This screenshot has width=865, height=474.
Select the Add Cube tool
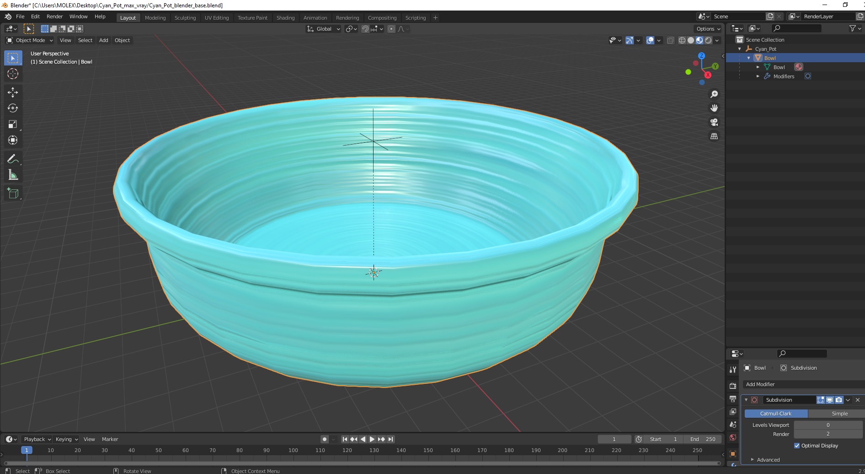13,194
